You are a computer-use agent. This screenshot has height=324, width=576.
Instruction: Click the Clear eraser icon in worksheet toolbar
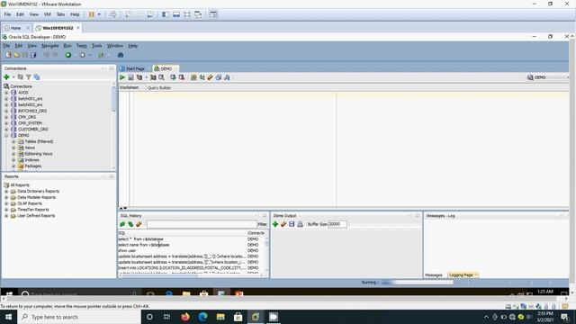coord(210,77)
